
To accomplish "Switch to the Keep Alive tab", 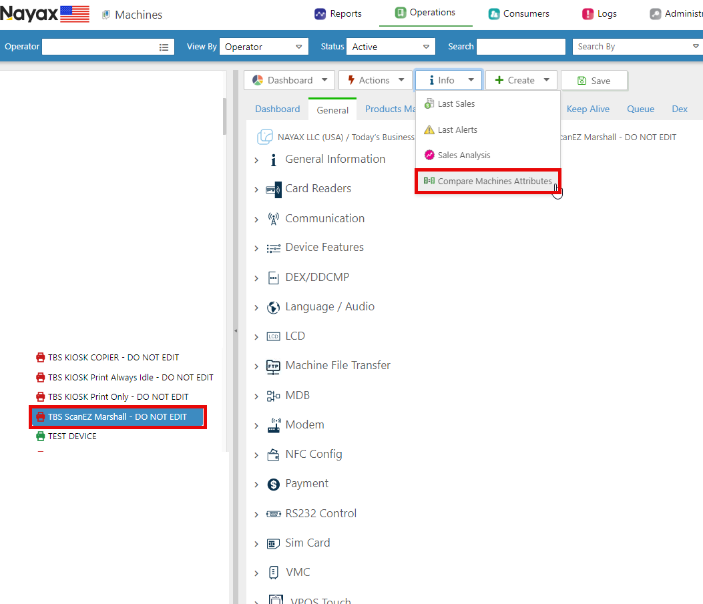I will (588, 109).
